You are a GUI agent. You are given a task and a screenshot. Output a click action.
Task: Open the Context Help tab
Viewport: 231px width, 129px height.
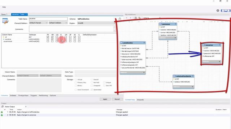[x=130, y=100]
